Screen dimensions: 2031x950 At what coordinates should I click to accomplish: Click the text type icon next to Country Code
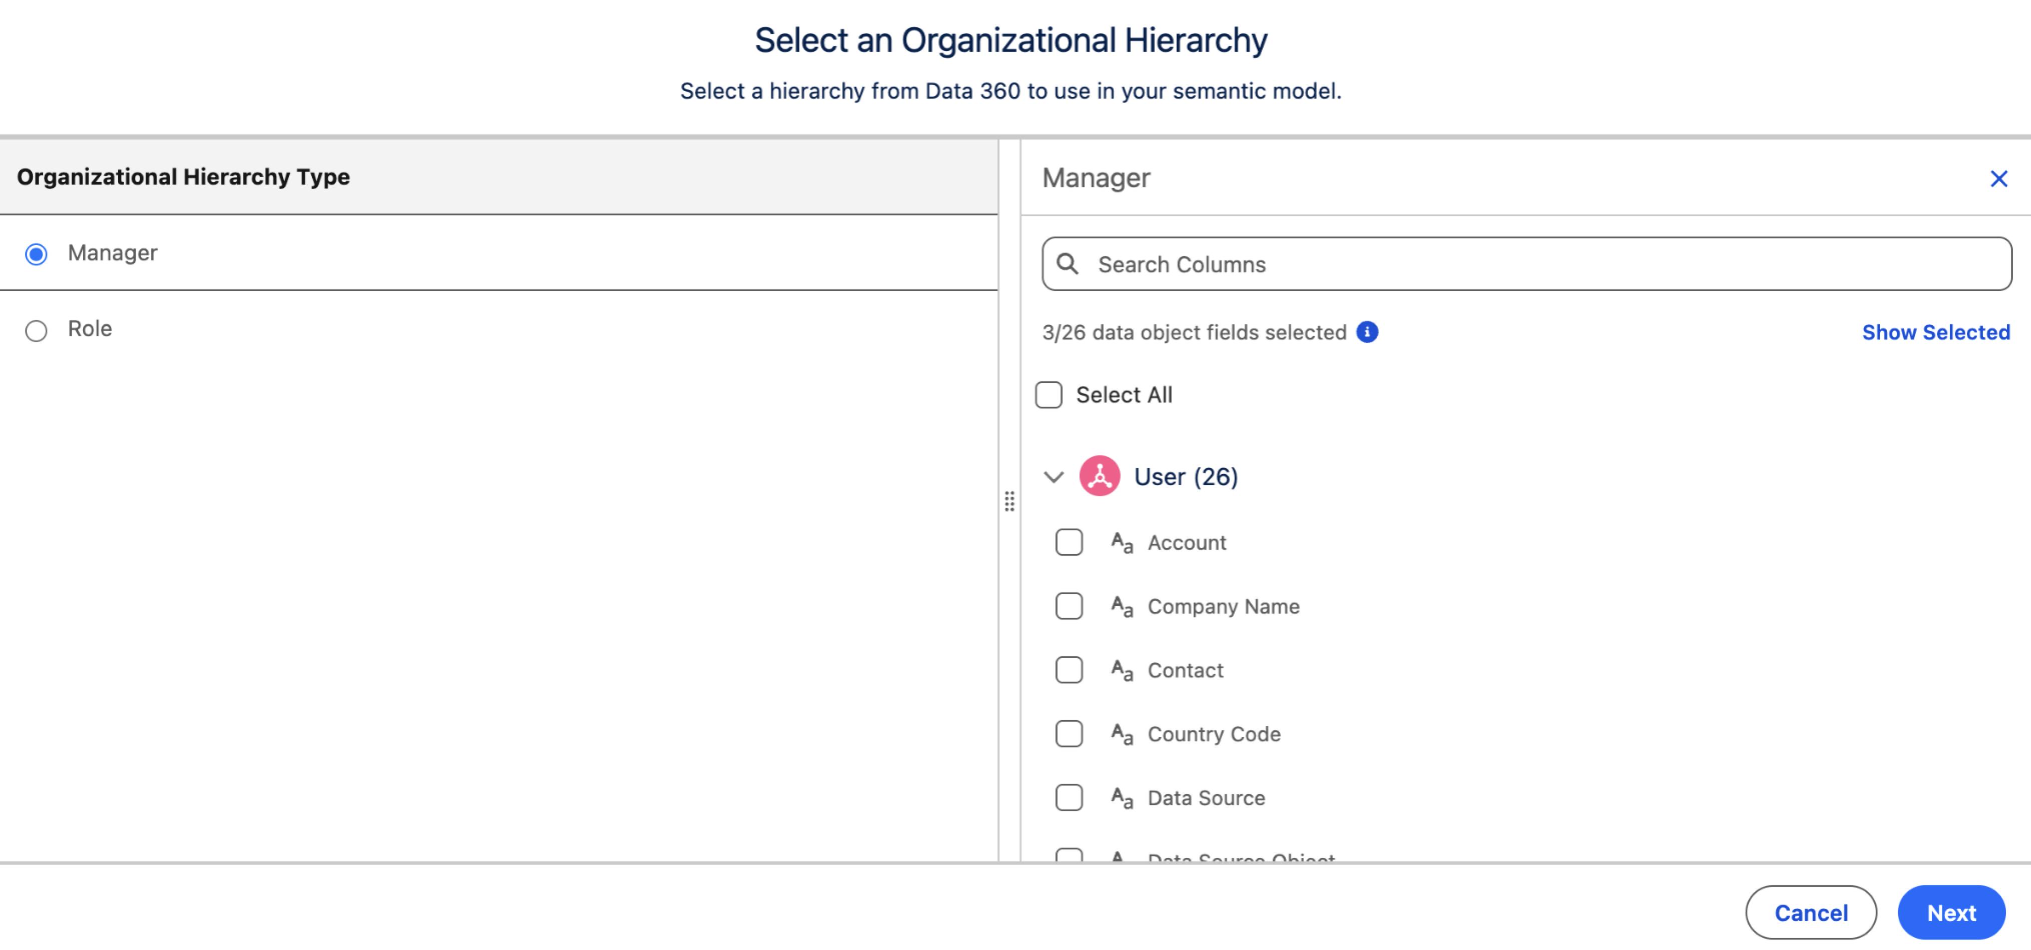(1121, 734)
